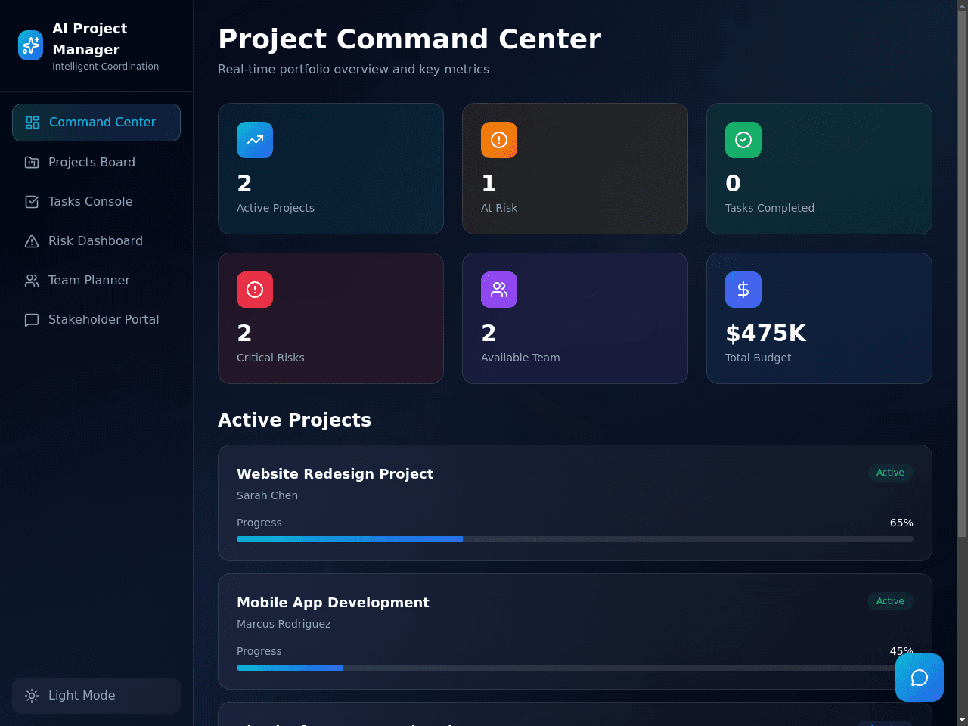Open Stakeholder Portal

point(96,320)
